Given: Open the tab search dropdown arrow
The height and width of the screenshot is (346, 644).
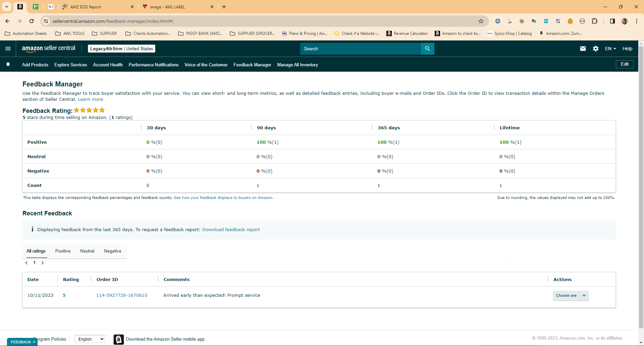Looking at the screenshot, I should 7,7.
